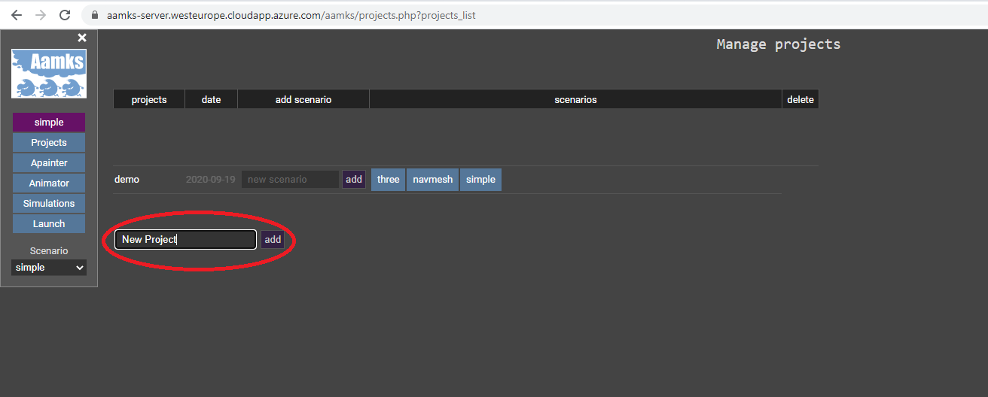Open Animator from the sidebar
The width and height of the screenshot is (988, 397).
click(49, 183)
